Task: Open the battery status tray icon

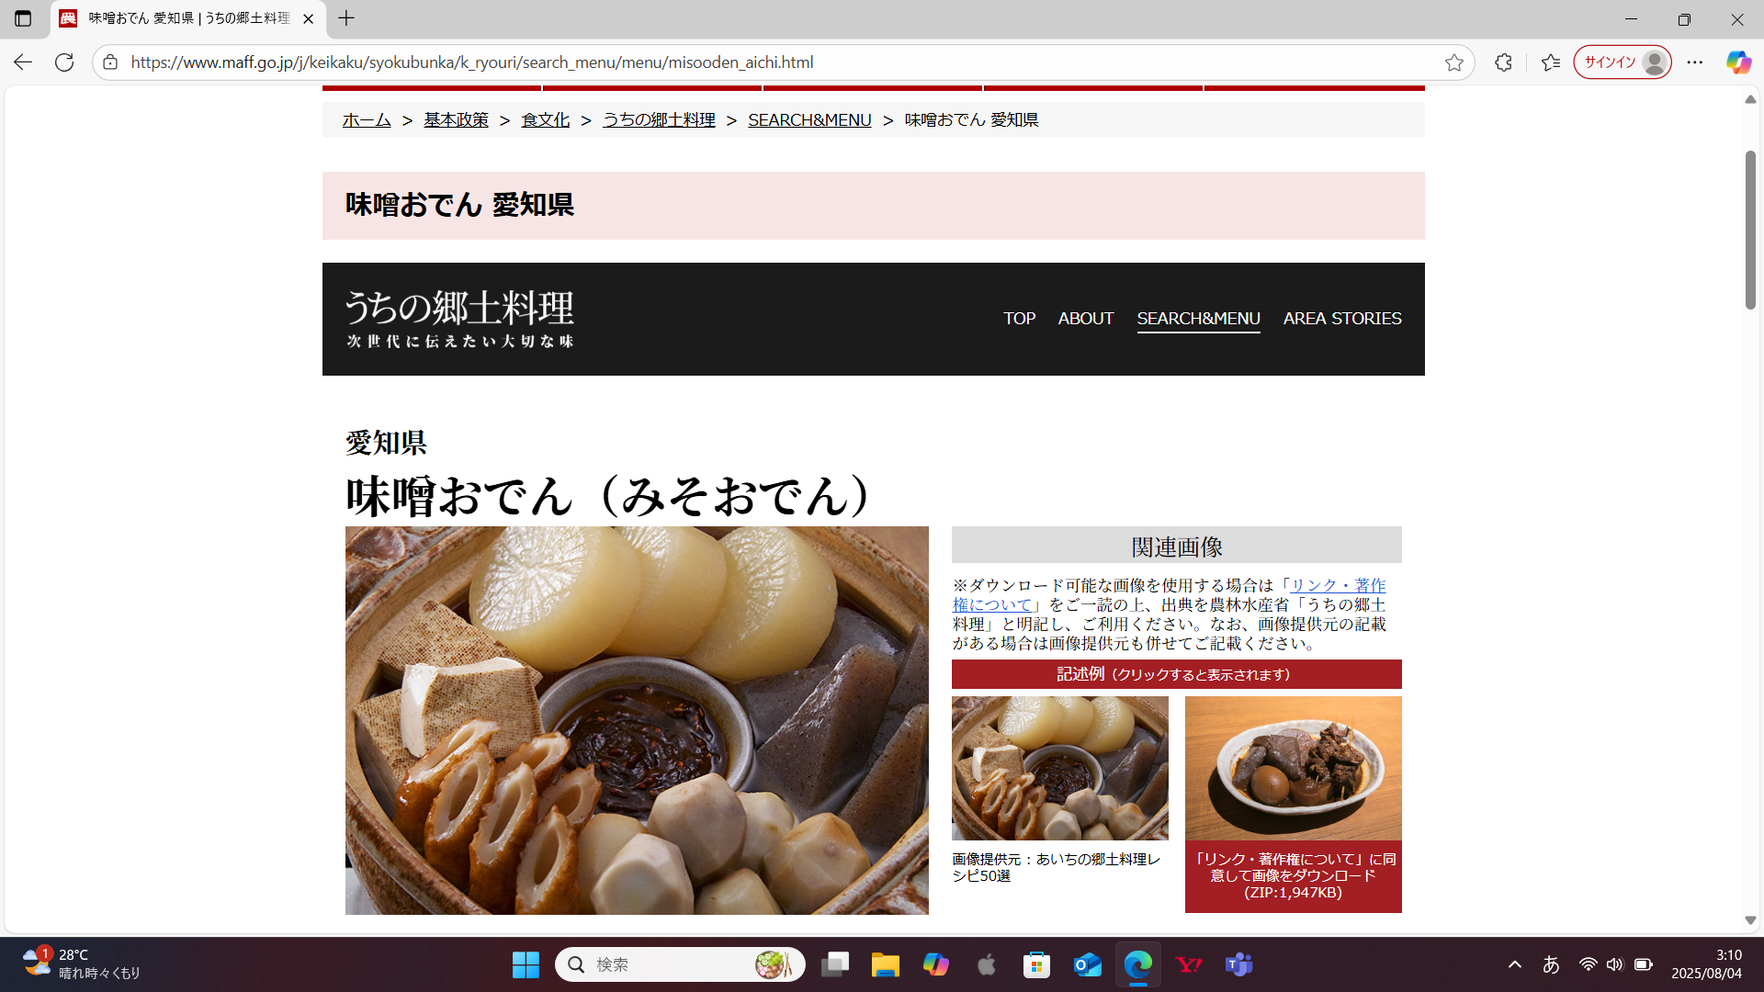Action: [x=1644, y=964]
